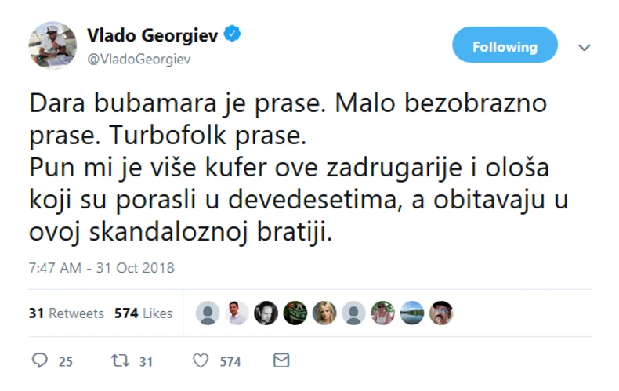View the list of 574 Likes
Screen dimensions: 619x391
[x=143, y=313]
